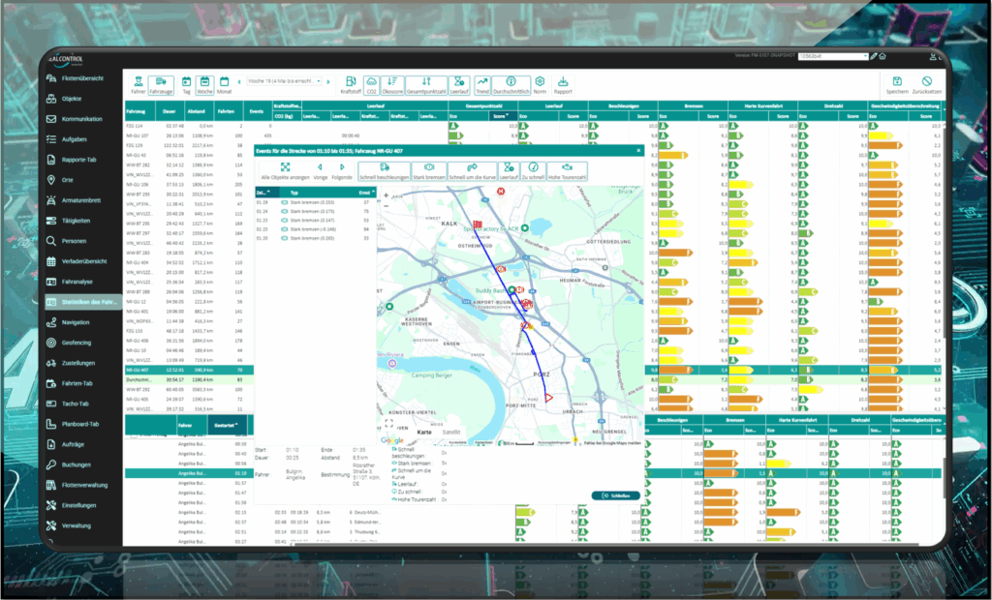The width and height of the screenshot is (992, 600).
Task: Zoom in the map with plus button
Action: [387, 195]
